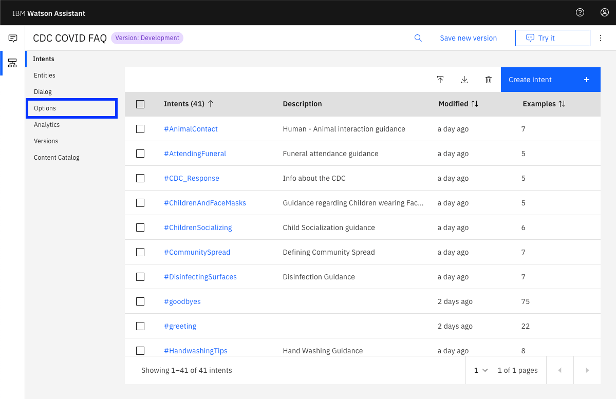Open the #CommunitySpread intent
This screenshot has width=616, height=399.
[197, 252]
